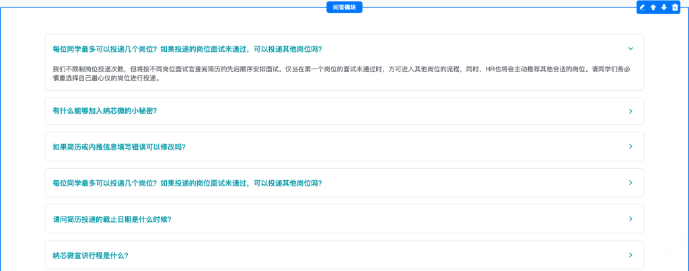Open the question 如果简历或内推信息填写错误可以修改吗？
This screenshot has width=689, height=271.
118,147
